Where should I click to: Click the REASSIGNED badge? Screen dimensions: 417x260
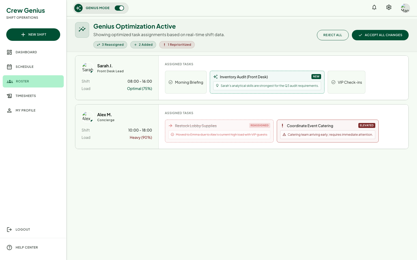(x=259, y=126)
